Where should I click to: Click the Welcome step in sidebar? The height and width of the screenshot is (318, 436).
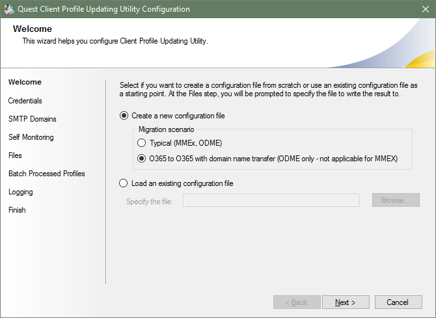[25, 82]
